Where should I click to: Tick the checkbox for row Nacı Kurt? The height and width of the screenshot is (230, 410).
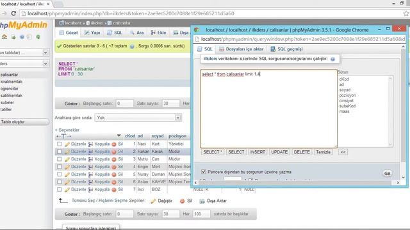(60, 144)
